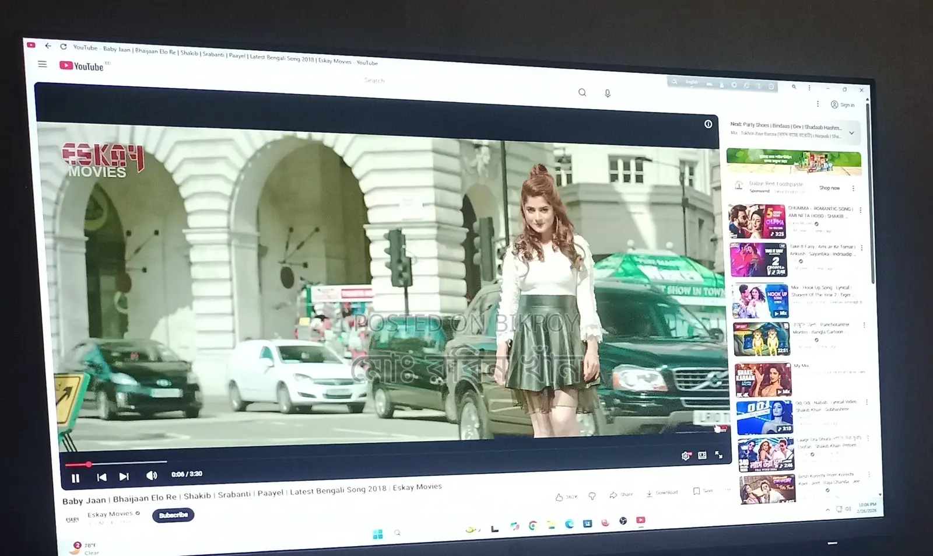This screenshot has height=556, width=933.
Task: Go to the YouTube home logo
Action: point(82,66)
